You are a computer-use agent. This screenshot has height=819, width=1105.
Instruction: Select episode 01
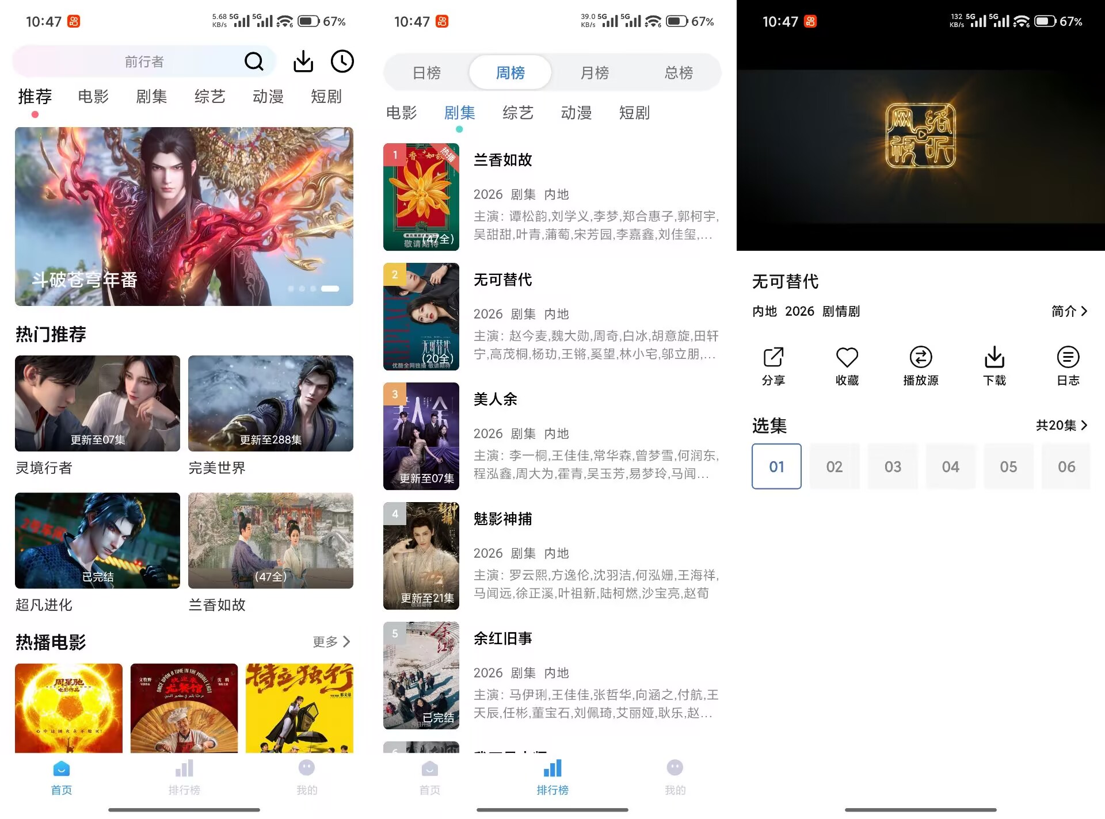click(x=776, y=466)
